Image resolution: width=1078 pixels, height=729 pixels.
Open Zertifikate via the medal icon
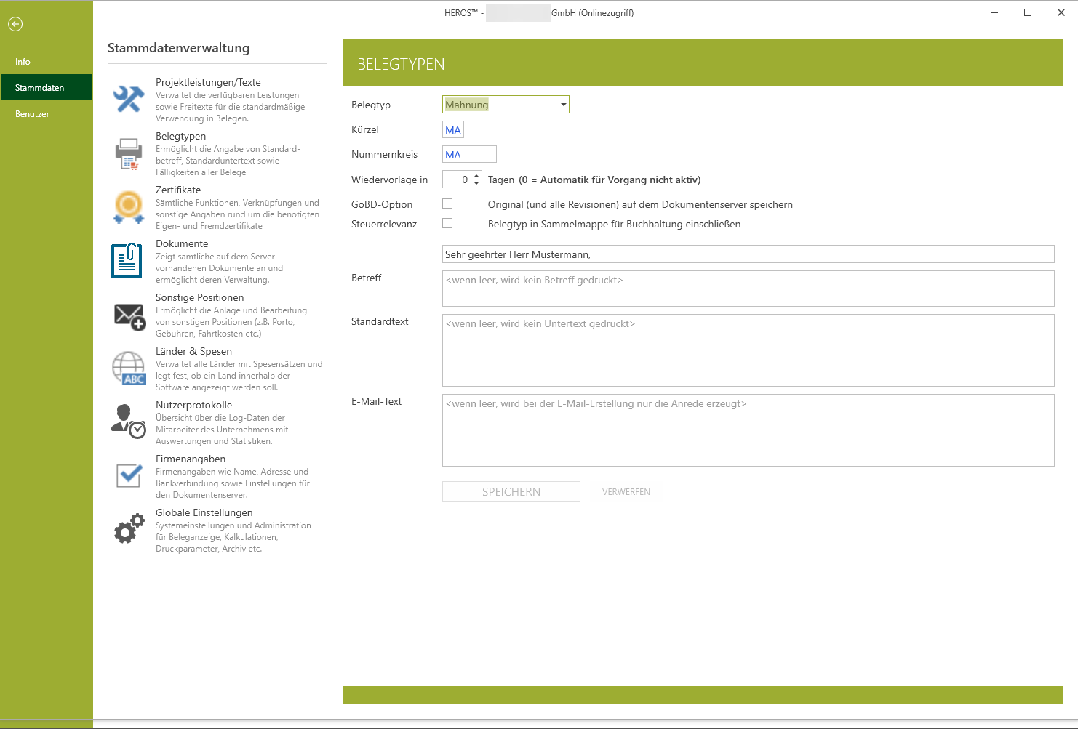[129, 207]
